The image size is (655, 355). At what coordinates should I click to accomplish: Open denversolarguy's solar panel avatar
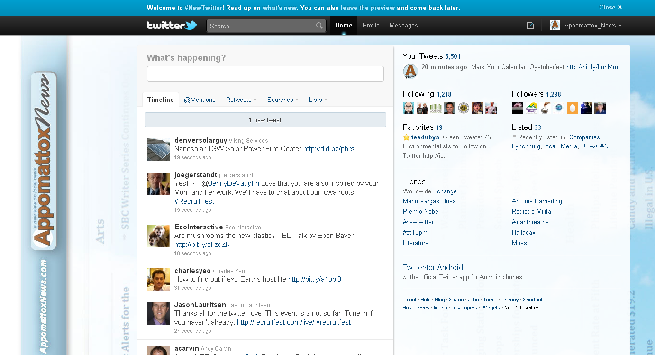(x=158, y=149)
